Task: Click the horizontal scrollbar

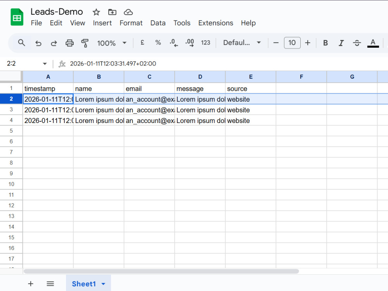Action: click(x=161, y=271)
